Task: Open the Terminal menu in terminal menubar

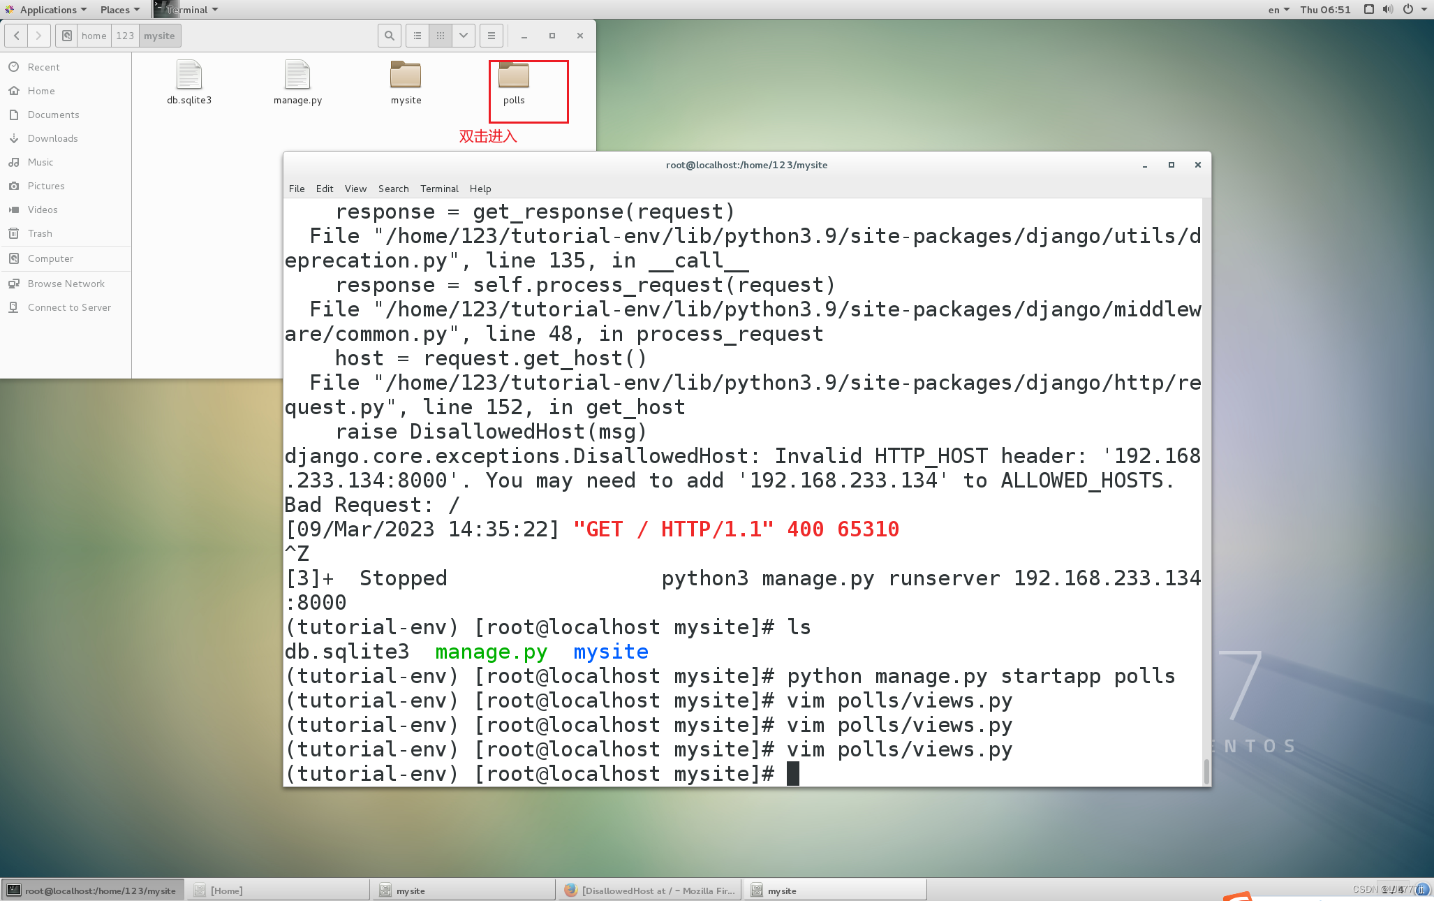Action: pos(439,189)
